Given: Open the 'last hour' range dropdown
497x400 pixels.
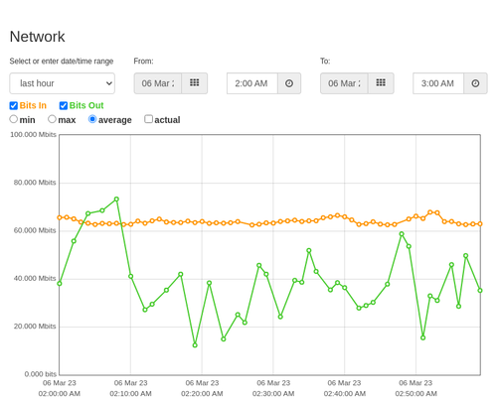Looking at the screenshot, I should click(63, 83).
